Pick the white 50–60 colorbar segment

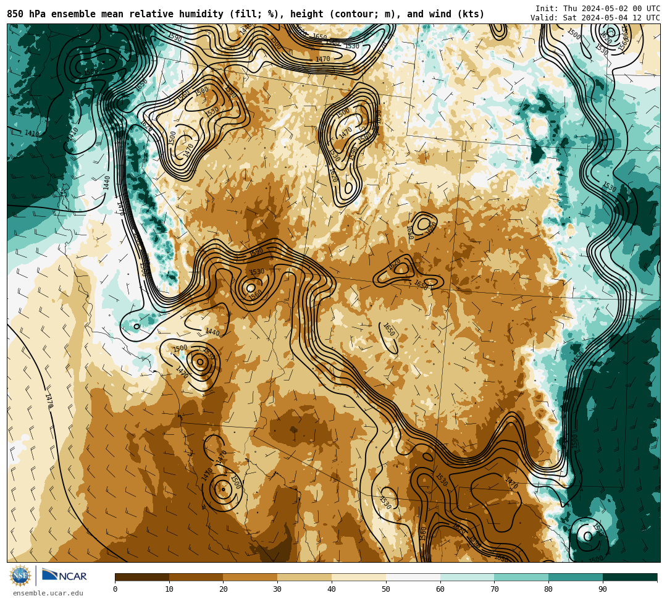coord(413,577)
